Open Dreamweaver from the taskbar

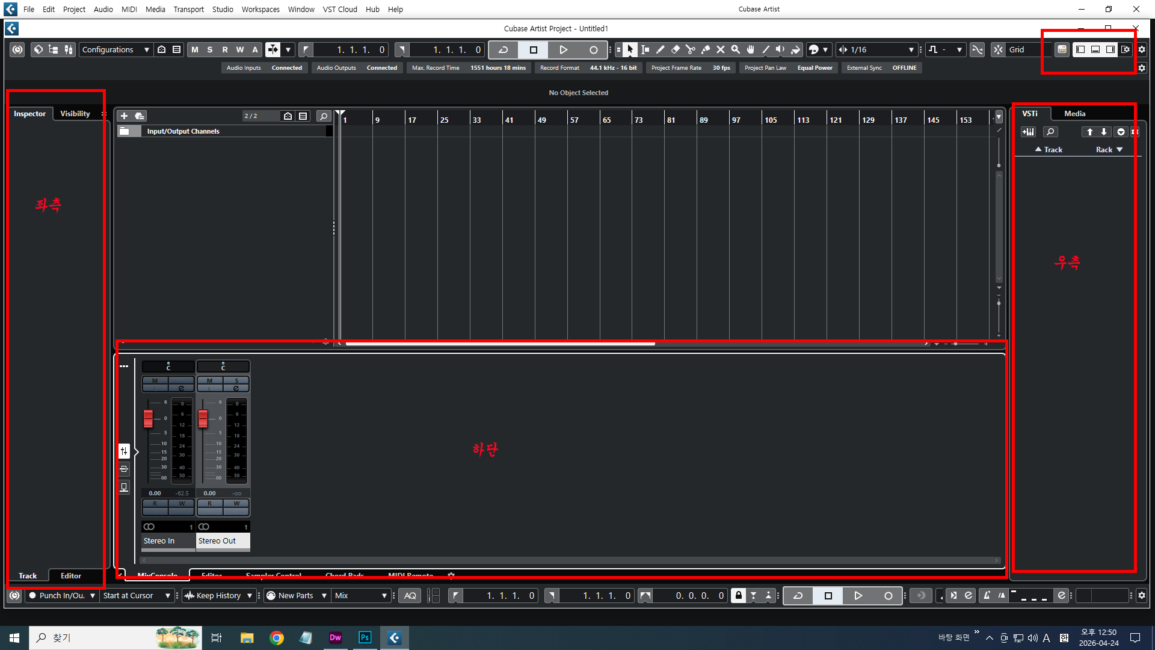(335, 638)
